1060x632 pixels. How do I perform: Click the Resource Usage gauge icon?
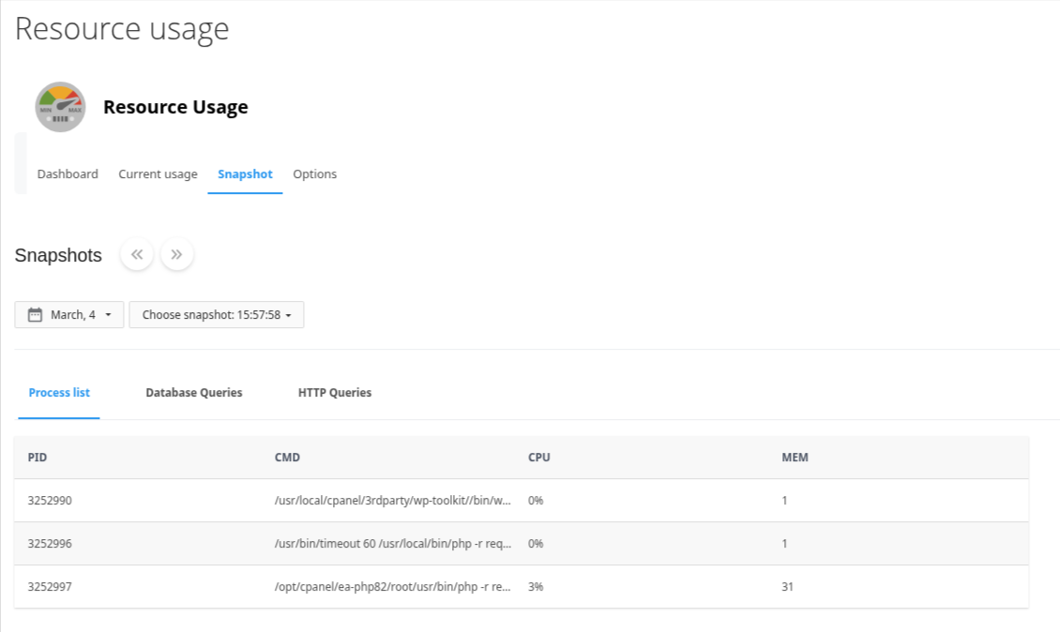click(x=60, y=107)
